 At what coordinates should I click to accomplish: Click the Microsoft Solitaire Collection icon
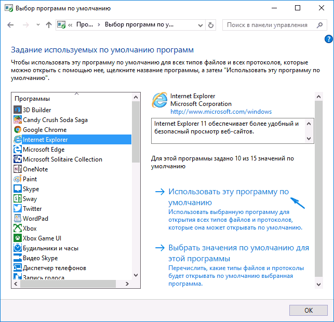18,159
